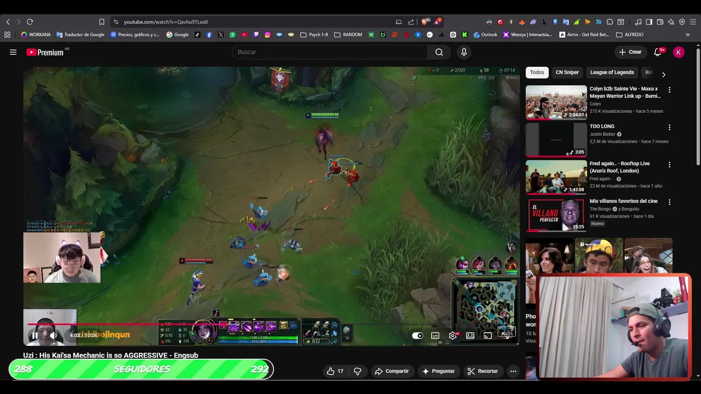Click the Recortar button
Image resolution: width=701 pixels, height=394 pixels.
[x=482, y=371]
